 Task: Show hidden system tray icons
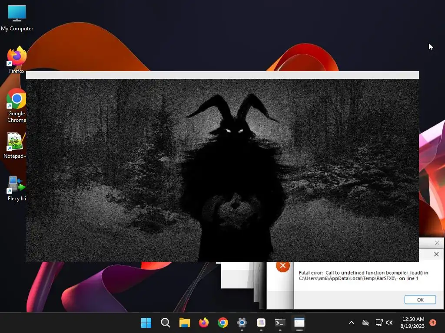[x=351, y=323]
